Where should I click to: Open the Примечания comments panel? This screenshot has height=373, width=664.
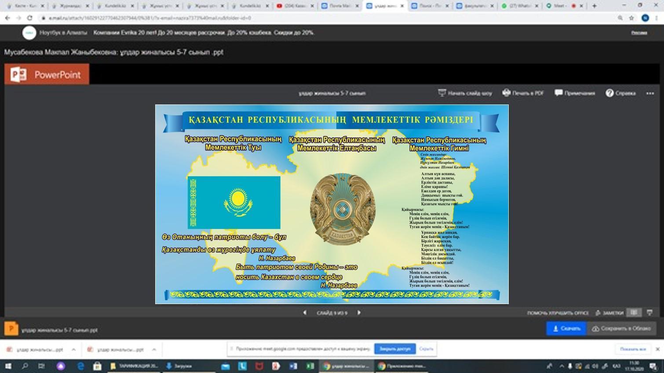pos(575,93)
